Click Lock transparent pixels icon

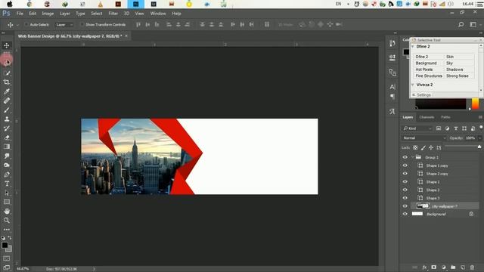click(x=415, y=148)
